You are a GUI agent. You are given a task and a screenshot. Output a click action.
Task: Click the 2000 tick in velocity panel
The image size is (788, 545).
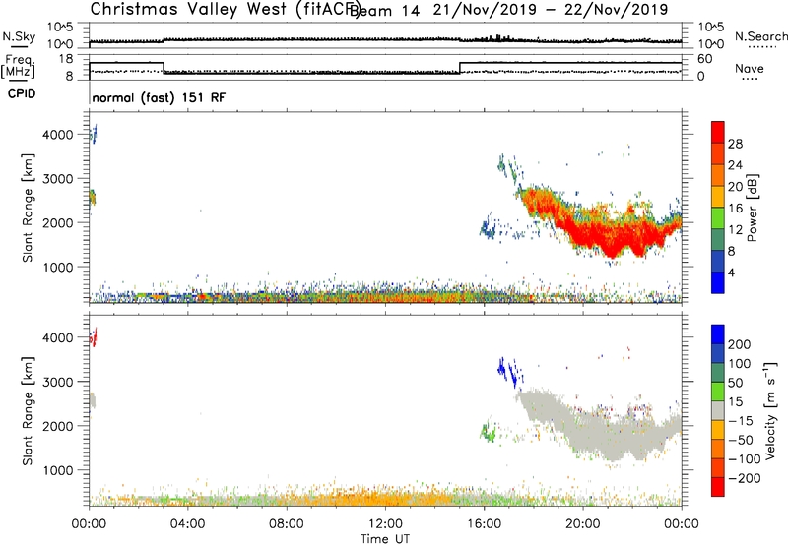pos(57,426)
